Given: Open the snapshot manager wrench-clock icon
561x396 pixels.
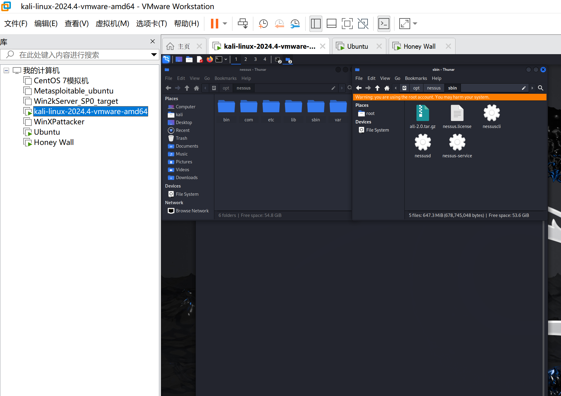Looking at the screenshot, I should click(295, 24).
